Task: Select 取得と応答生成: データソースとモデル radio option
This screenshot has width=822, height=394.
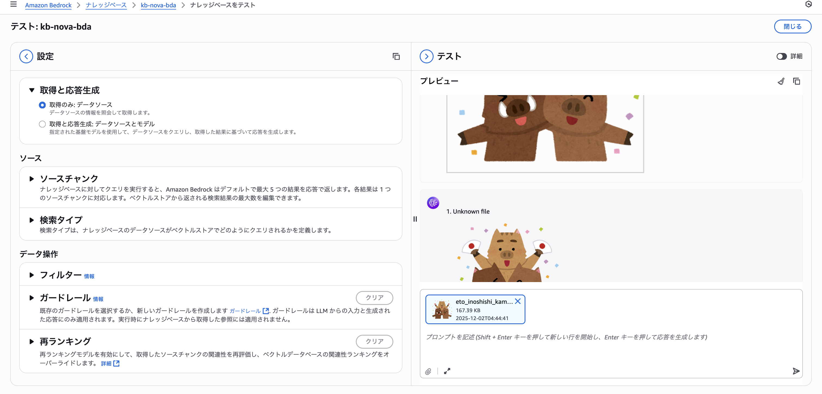Action: coord(42,124)
